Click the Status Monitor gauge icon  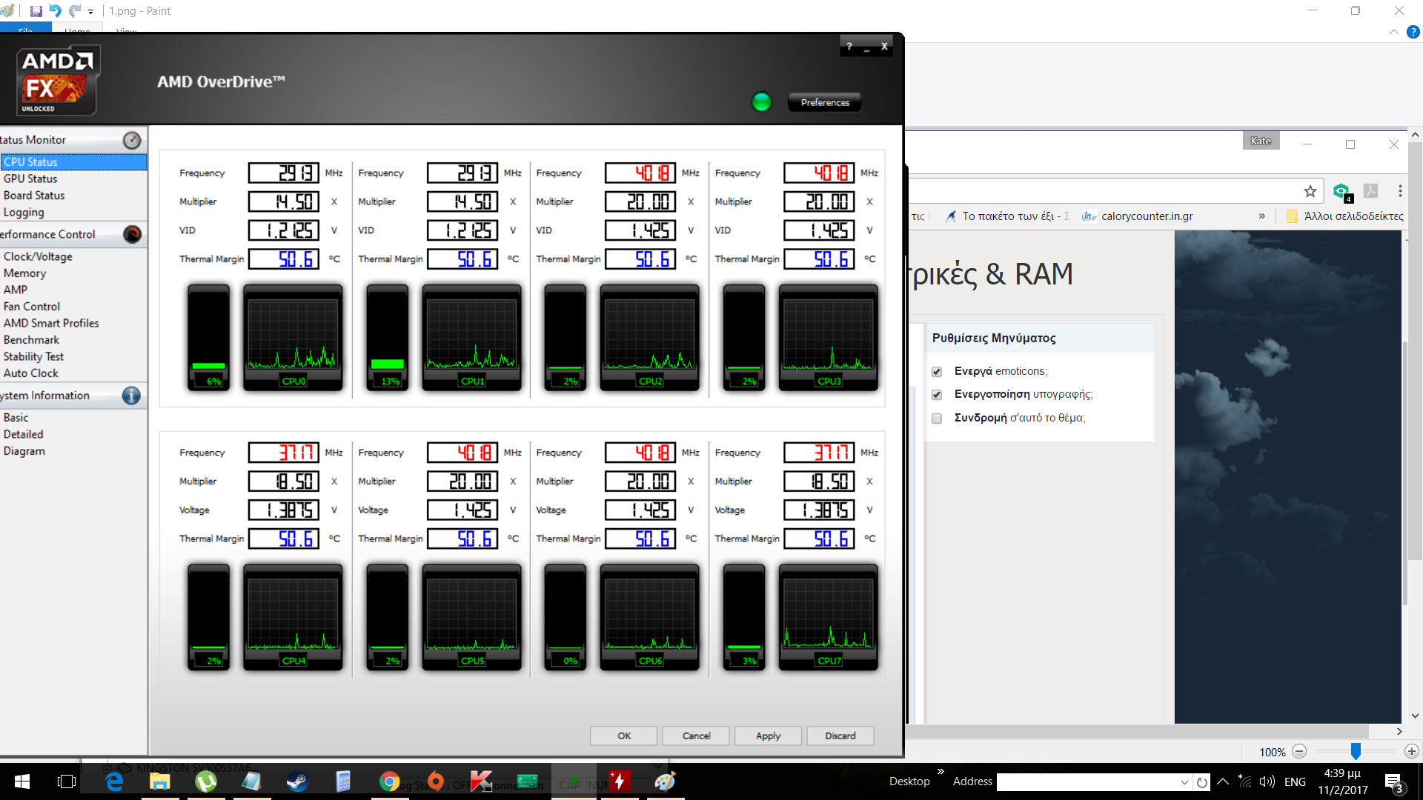point(132,140)
